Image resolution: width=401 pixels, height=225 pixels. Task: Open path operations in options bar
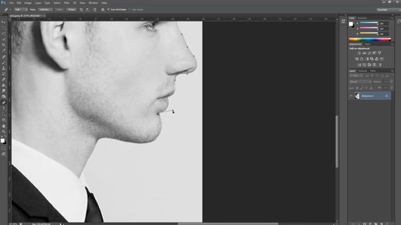click(81, 9)
